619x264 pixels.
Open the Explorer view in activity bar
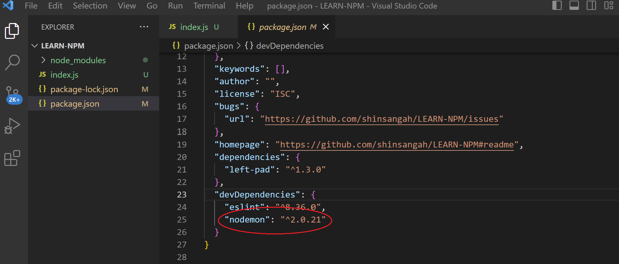coord(12,31)
